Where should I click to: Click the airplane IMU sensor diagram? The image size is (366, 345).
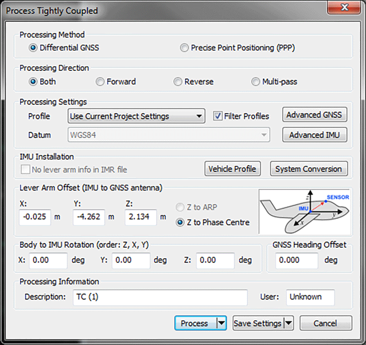click(x=304, y=212)
